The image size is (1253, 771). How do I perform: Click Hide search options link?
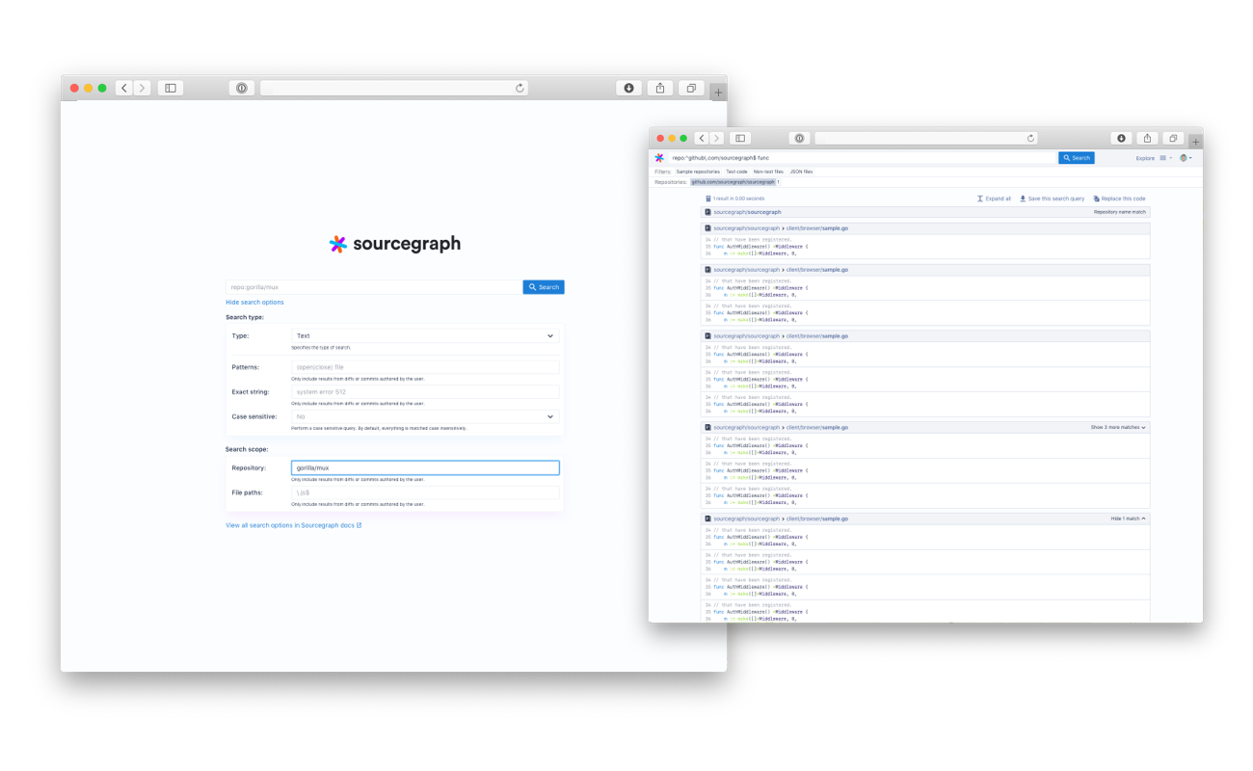point(254,303)
